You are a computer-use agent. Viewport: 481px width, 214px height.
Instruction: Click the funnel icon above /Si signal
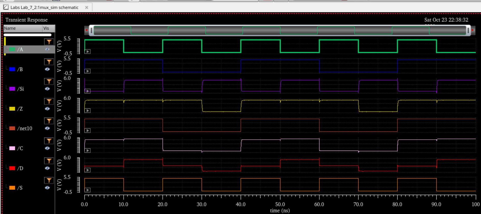[x=49, y=82]
